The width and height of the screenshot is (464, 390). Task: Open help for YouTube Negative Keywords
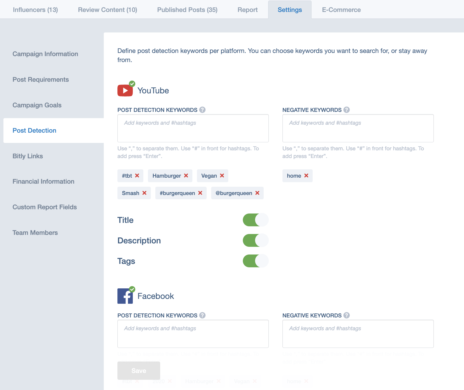(347, 110)
